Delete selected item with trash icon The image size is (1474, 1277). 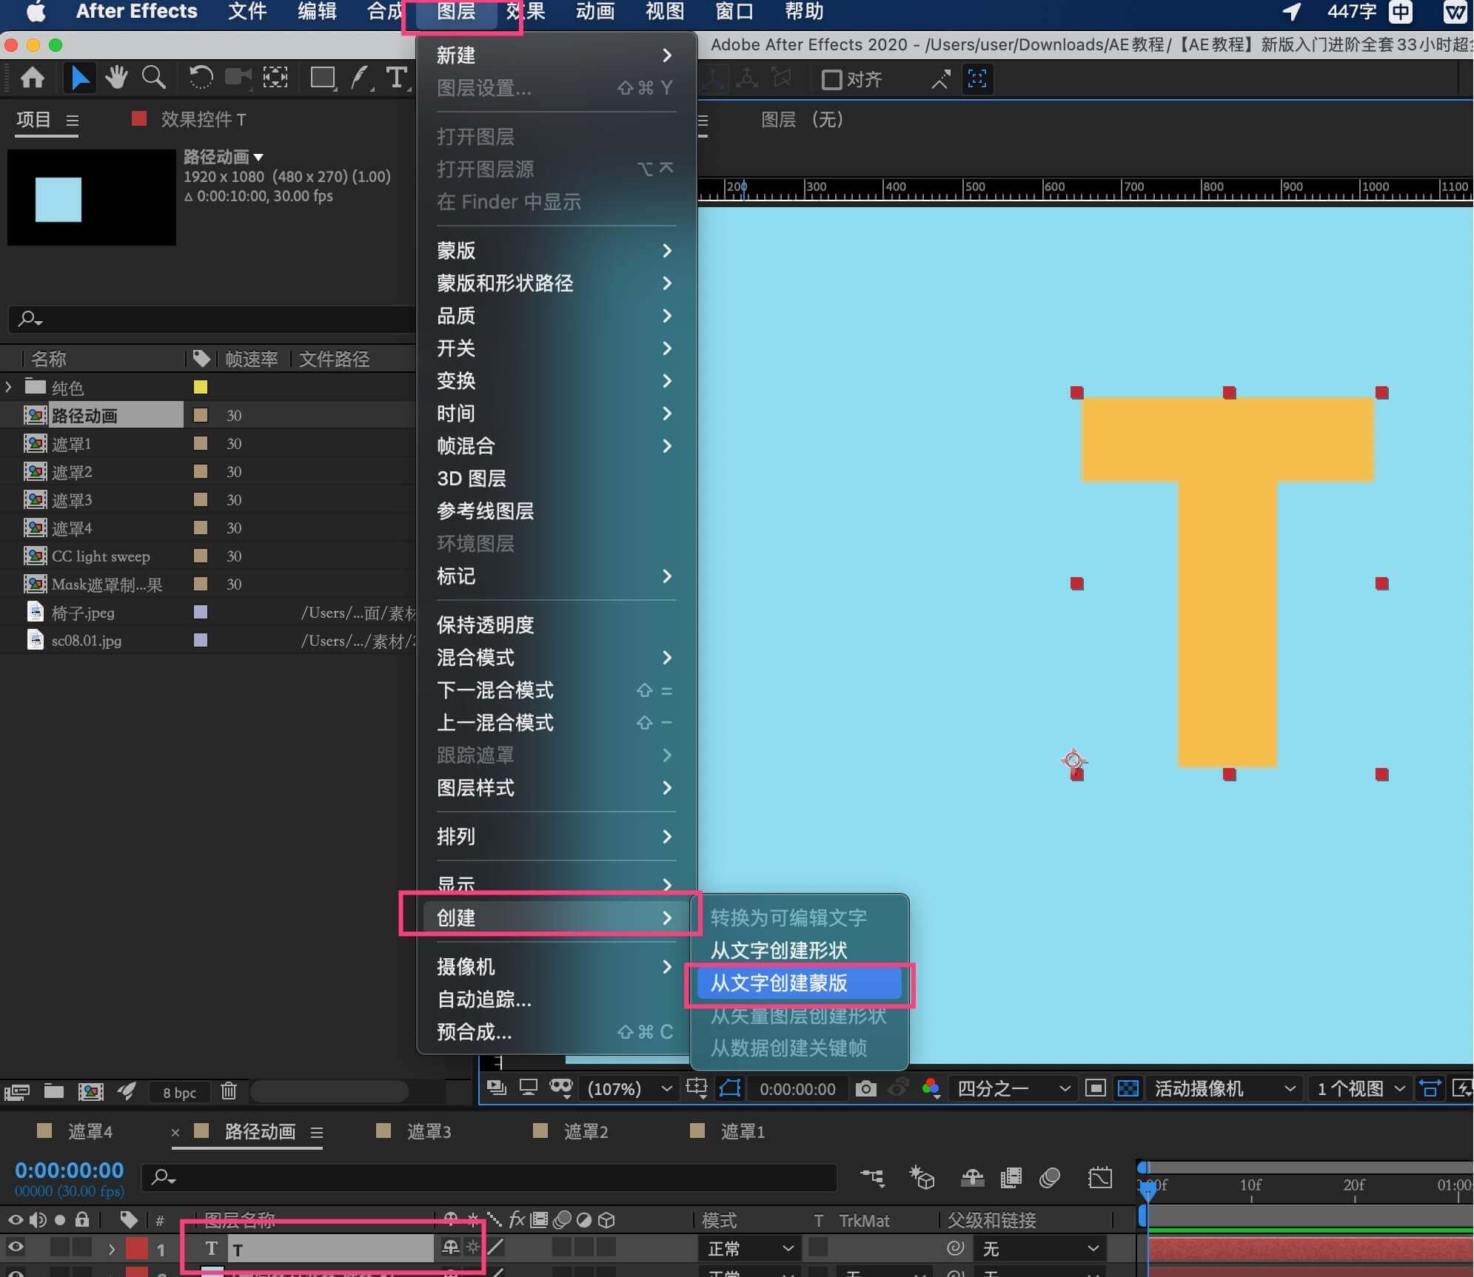click(x=229, y=1091)
